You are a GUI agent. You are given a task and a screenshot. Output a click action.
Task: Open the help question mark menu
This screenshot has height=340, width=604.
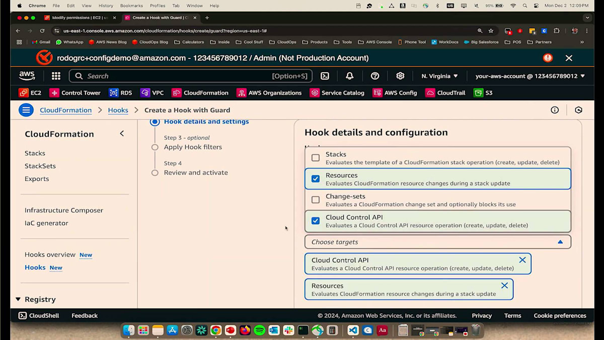[375, 76]
